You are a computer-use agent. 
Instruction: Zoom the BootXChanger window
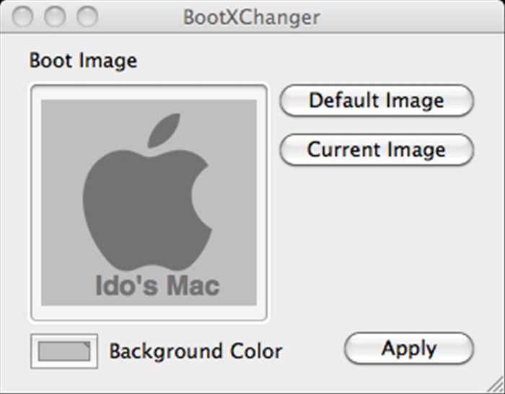point(87,16)
